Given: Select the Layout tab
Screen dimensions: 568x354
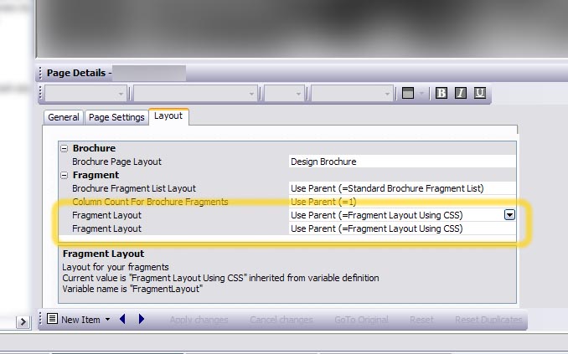Looking at the screenshot, I should (x=168, y=116).
